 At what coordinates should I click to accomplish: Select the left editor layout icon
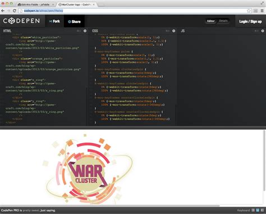click(253, 210)
